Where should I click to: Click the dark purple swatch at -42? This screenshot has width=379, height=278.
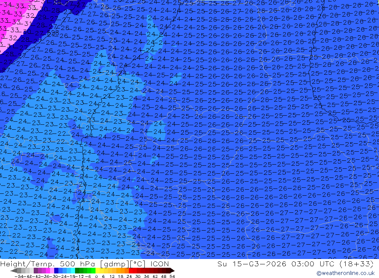(x=36, y=270)
